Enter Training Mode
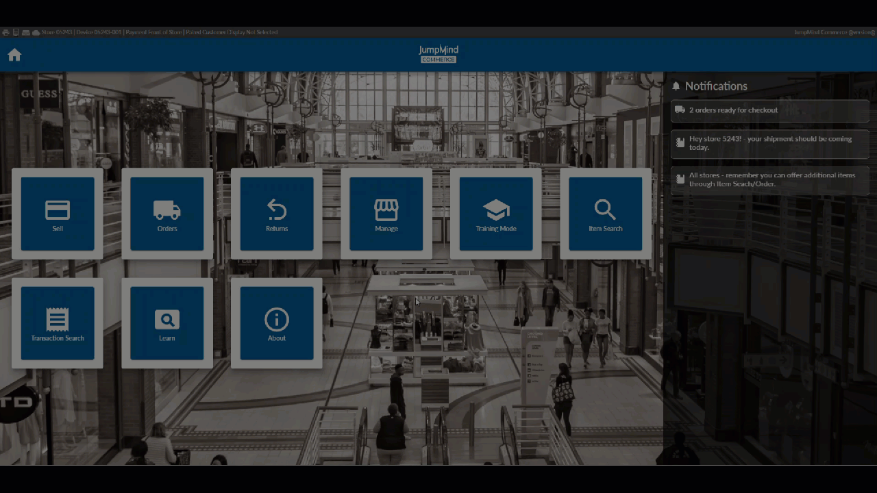This screenshot has height=493, width=877. 496,214
